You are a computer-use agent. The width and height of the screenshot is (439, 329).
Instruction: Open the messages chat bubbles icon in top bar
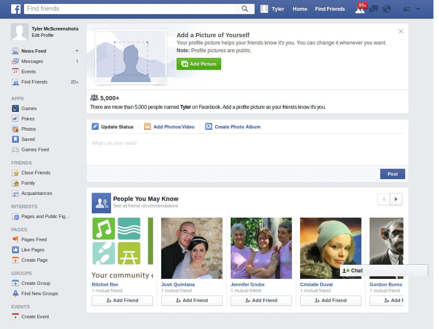tap(373, 9)
